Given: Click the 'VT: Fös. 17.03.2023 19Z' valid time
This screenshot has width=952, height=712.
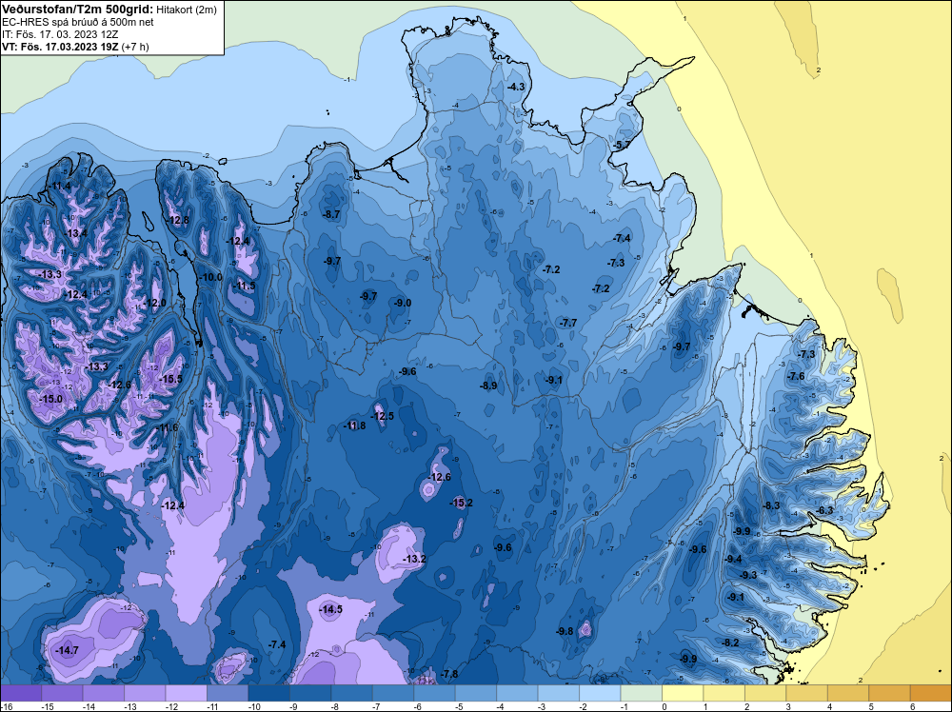Looking at the screenshot, I should point(61,46).
